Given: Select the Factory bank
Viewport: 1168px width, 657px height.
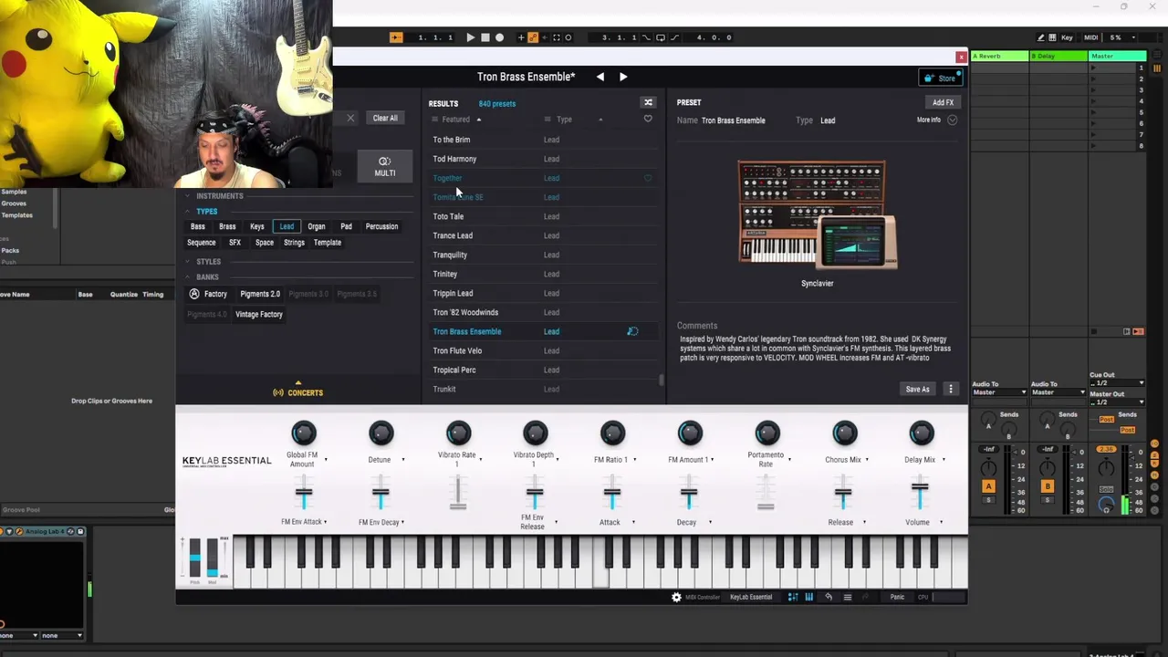Looking at the screenshot, I should [x=208, y=294].
